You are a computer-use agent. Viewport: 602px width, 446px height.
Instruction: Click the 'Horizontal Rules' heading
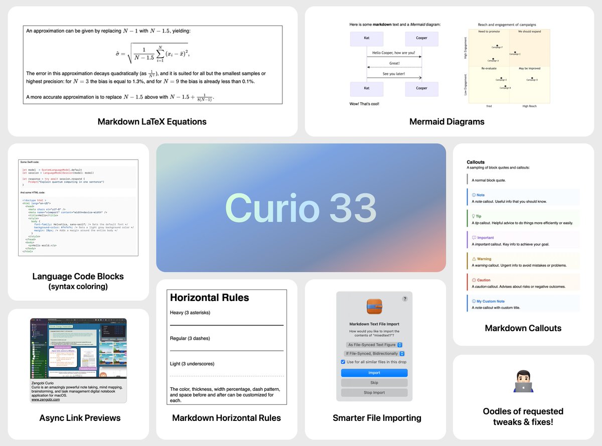pyautogui.click(x=210, y=298)
